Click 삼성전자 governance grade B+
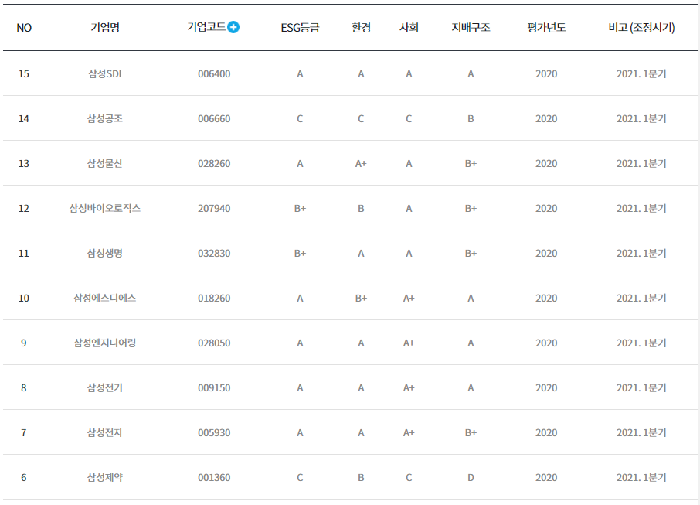700x505 pixels. click(471, 432)
